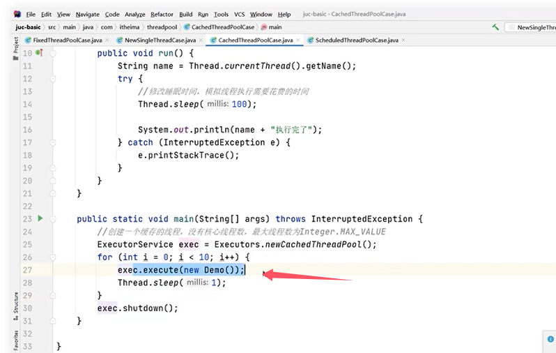Open the Run menu
This screenshot has width=556, height=353.
click(203, 14)
